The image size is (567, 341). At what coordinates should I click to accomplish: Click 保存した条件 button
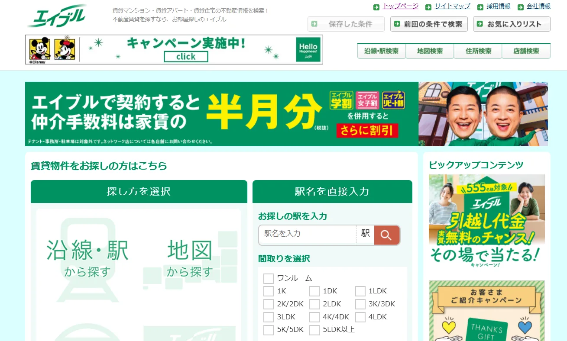pyautogui.click(x=346, y=24)
